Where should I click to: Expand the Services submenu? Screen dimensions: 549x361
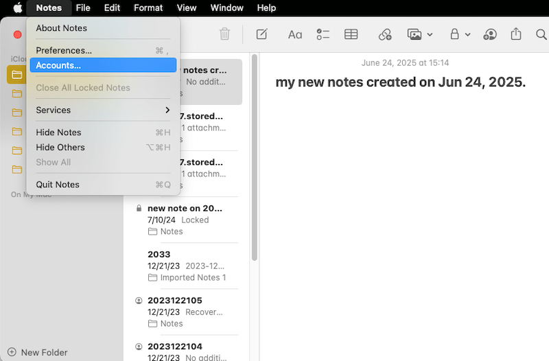coord(103,110)
